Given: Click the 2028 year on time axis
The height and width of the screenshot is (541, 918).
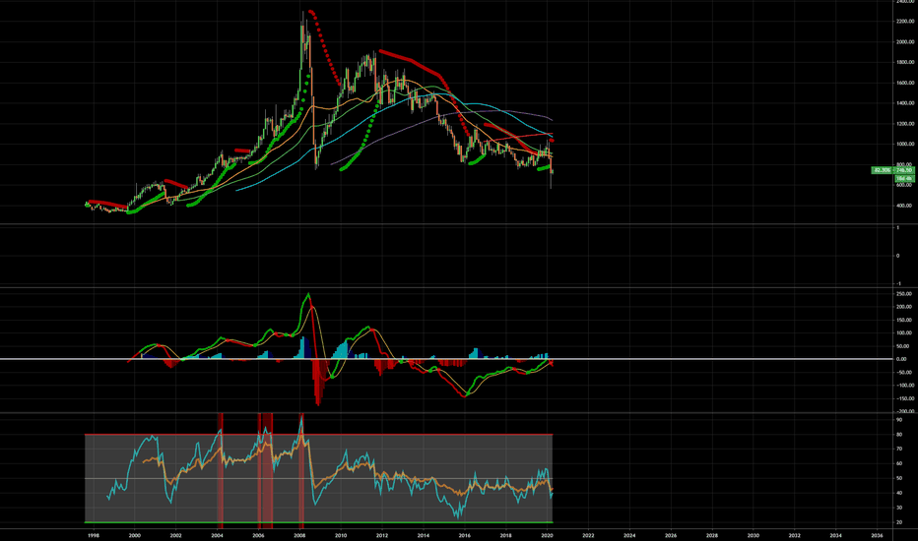Looking at the screenshot, I should [712, 535].
